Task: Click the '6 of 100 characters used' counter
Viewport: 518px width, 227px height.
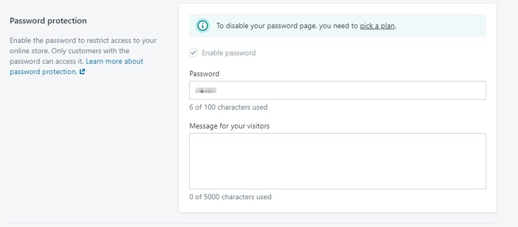Action: pyautogui.click(x=228, y=107)
